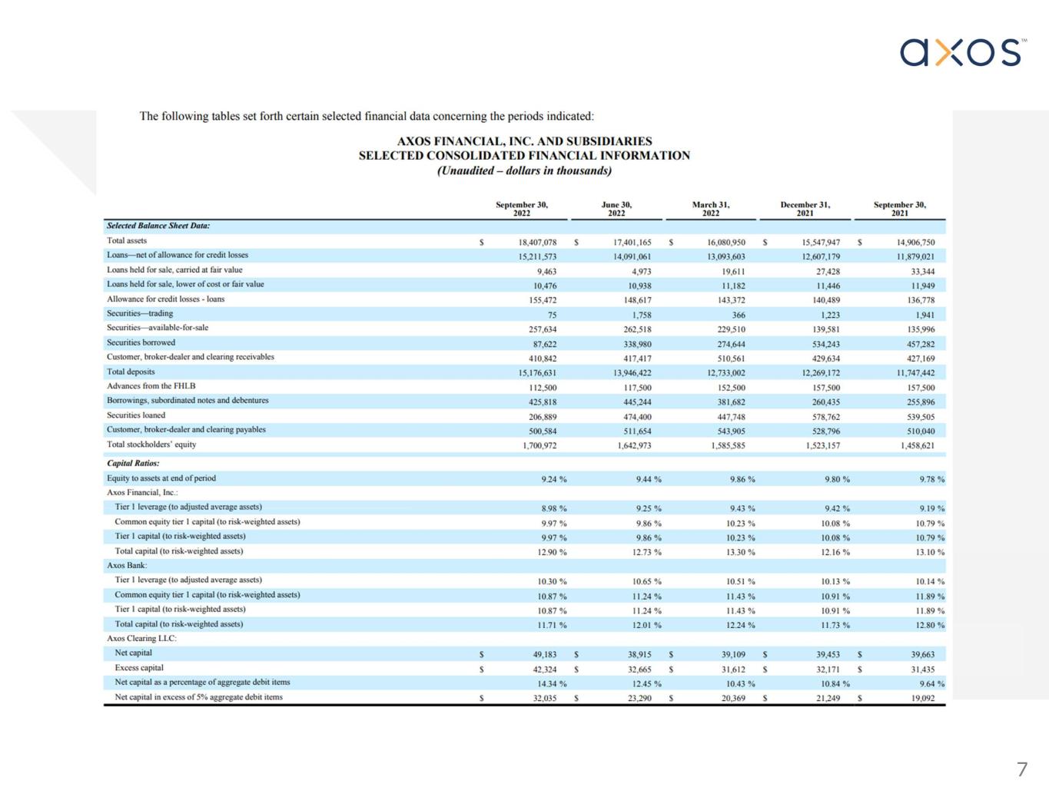Image resolution: width=1049 pixels, height=810 pixels.
Task: Click total capital ratio value 12.90 %
Action: (552, 553)
